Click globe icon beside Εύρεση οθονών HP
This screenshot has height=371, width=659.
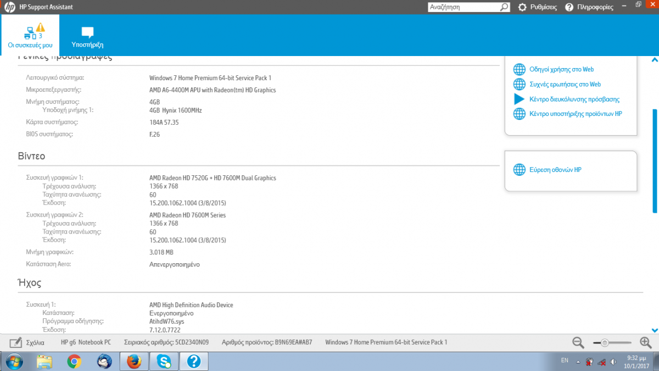click(519, 170)
